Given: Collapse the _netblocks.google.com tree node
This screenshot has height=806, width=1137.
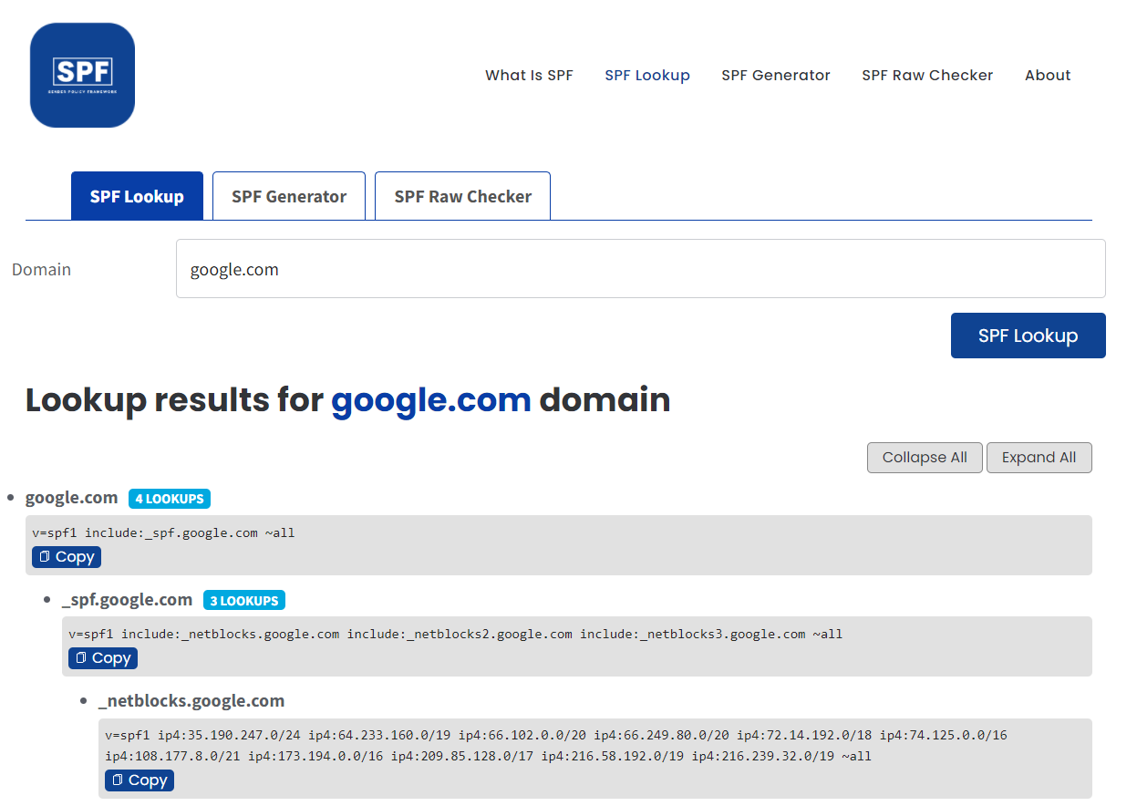Looking at the screenshot, I should point(191,701).
